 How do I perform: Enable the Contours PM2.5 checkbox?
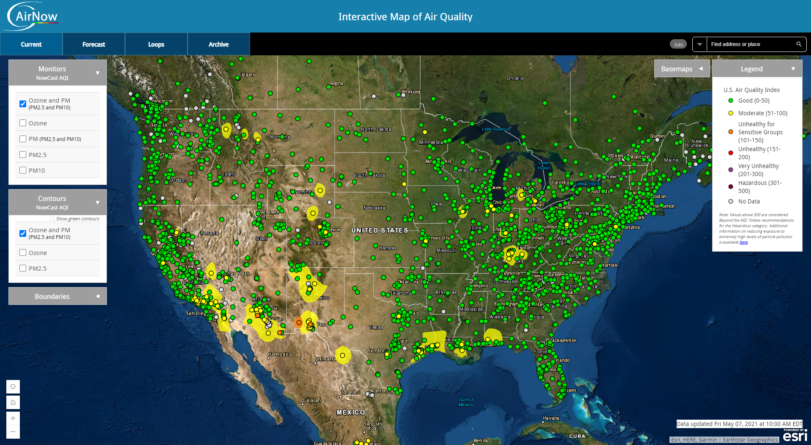point(23,268)
